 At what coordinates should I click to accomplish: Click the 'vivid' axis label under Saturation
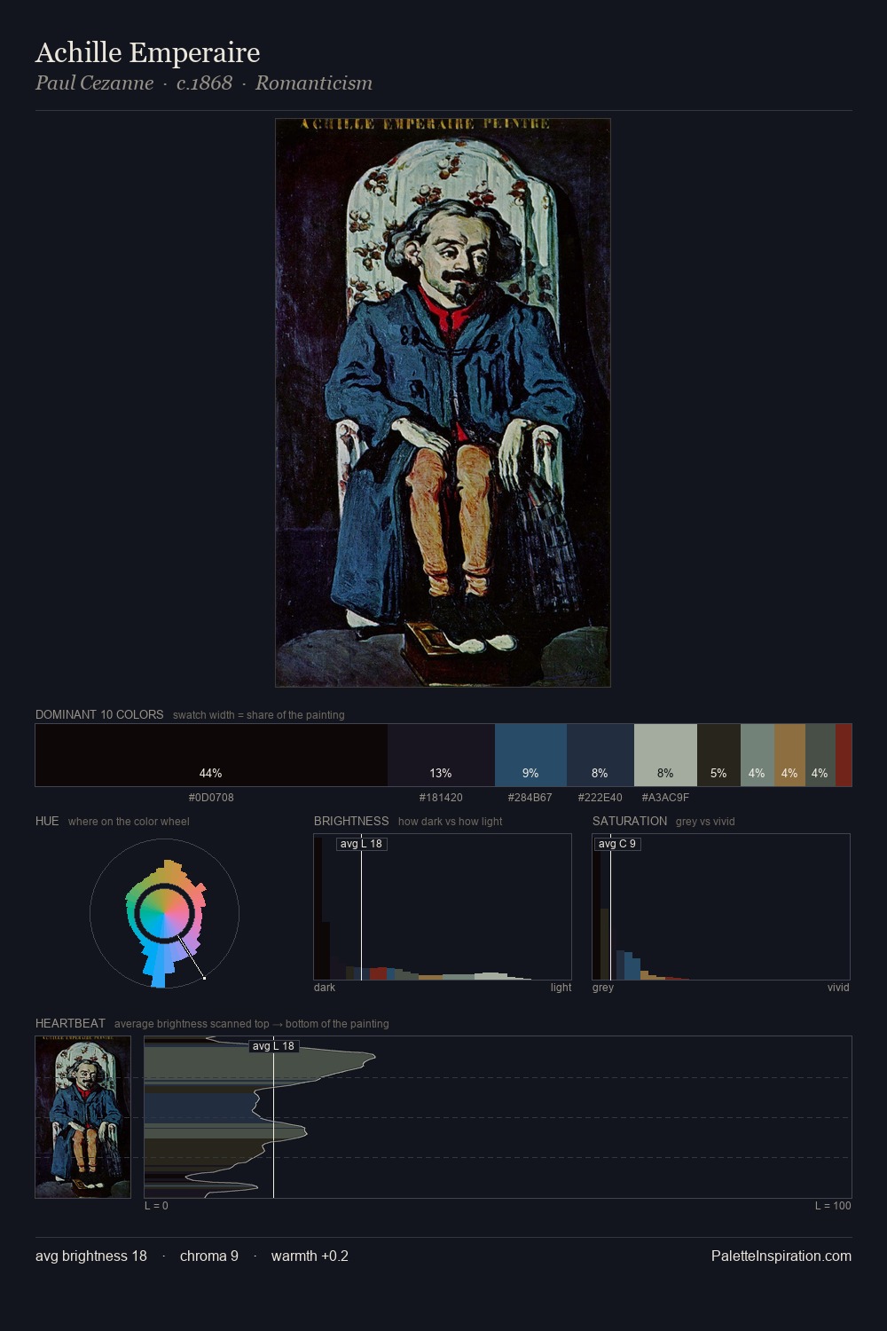point(838,988)
